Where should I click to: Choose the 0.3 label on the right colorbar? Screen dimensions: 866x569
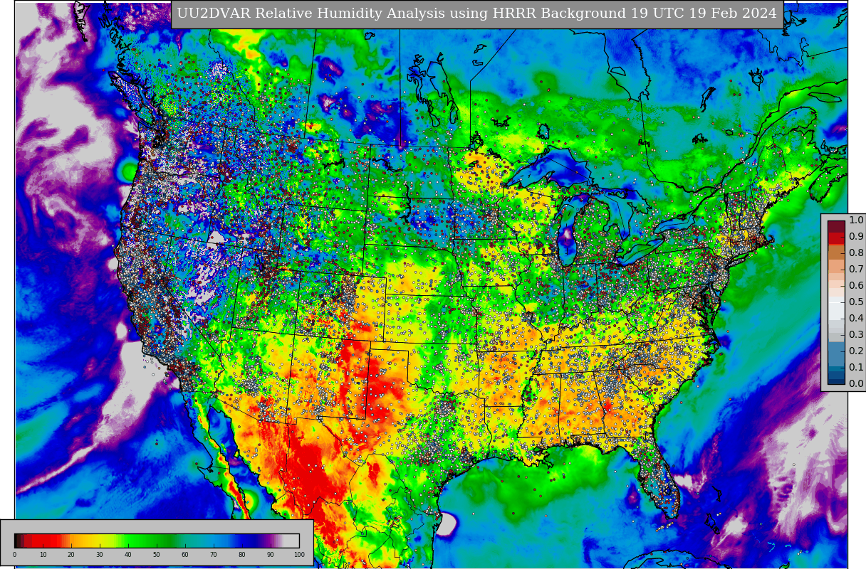856,335
